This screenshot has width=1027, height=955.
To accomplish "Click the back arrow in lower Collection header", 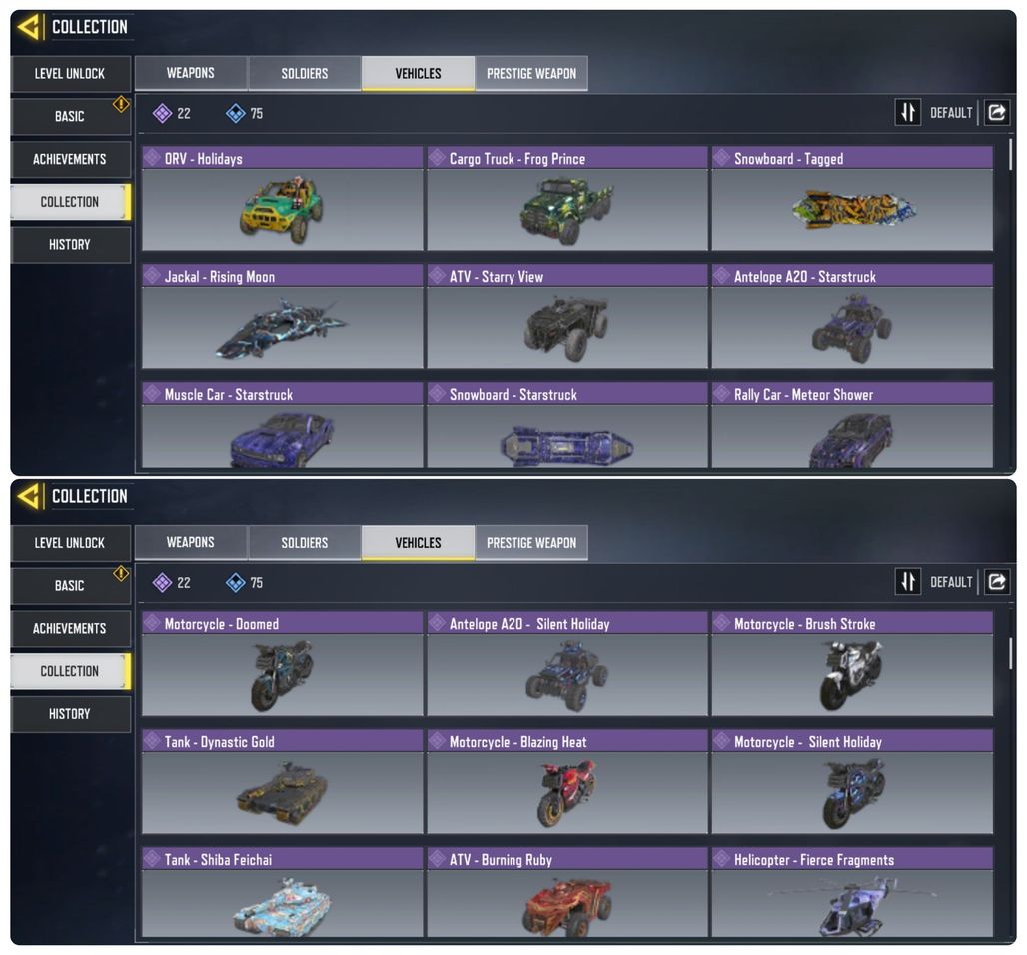I will [x=29, y=496].
